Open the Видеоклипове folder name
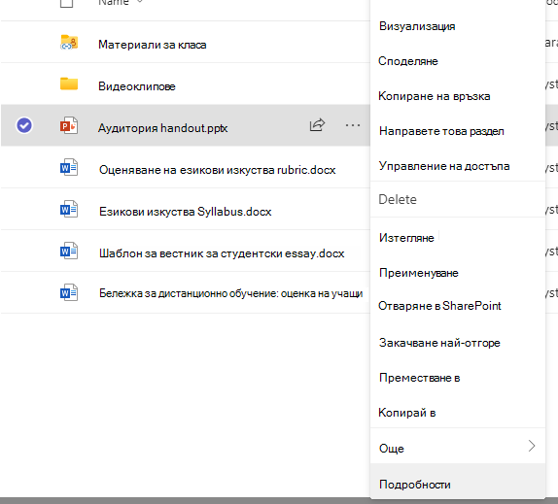The width and height of the screenshot is (558, 504). (x=137, y=86)
